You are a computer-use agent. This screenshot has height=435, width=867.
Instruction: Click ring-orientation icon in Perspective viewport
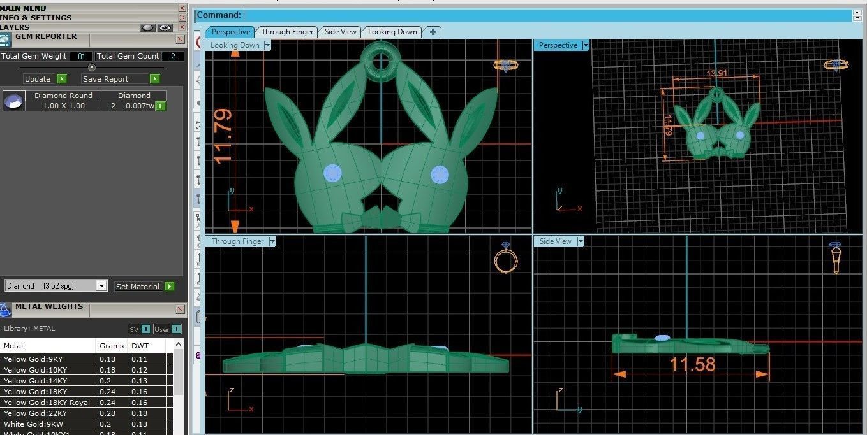click(836, 65)
